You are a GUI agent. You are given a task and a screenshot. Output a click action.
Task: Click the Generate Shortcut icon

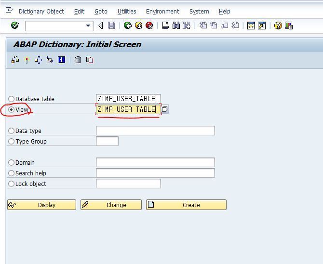262,26
